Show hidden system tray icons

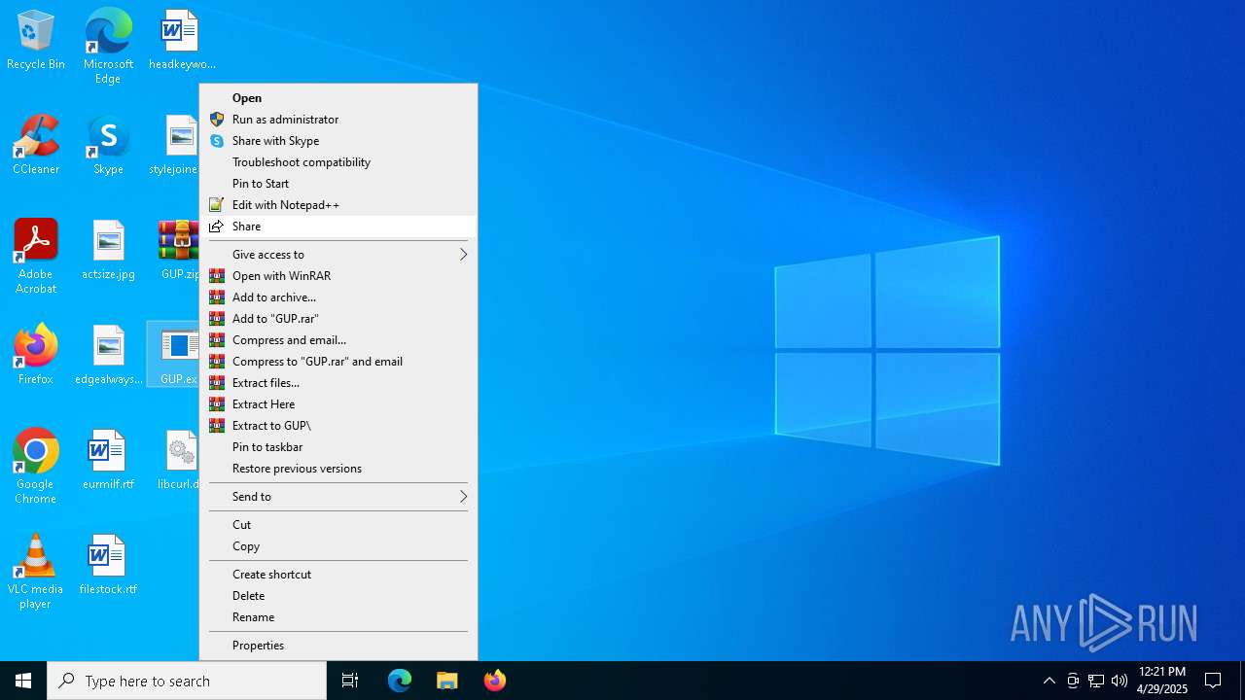pos(1049,681)
